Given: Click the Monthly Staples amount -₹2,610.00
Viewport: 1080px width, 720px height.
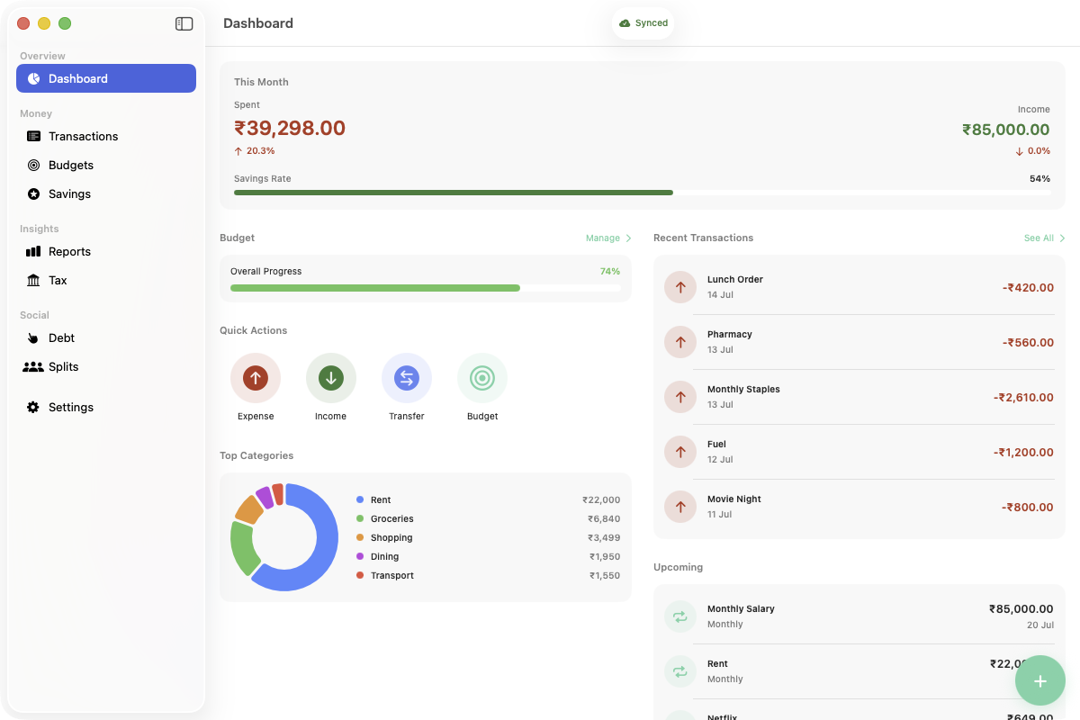Looking at the screenshot, I should (1023, 398).
